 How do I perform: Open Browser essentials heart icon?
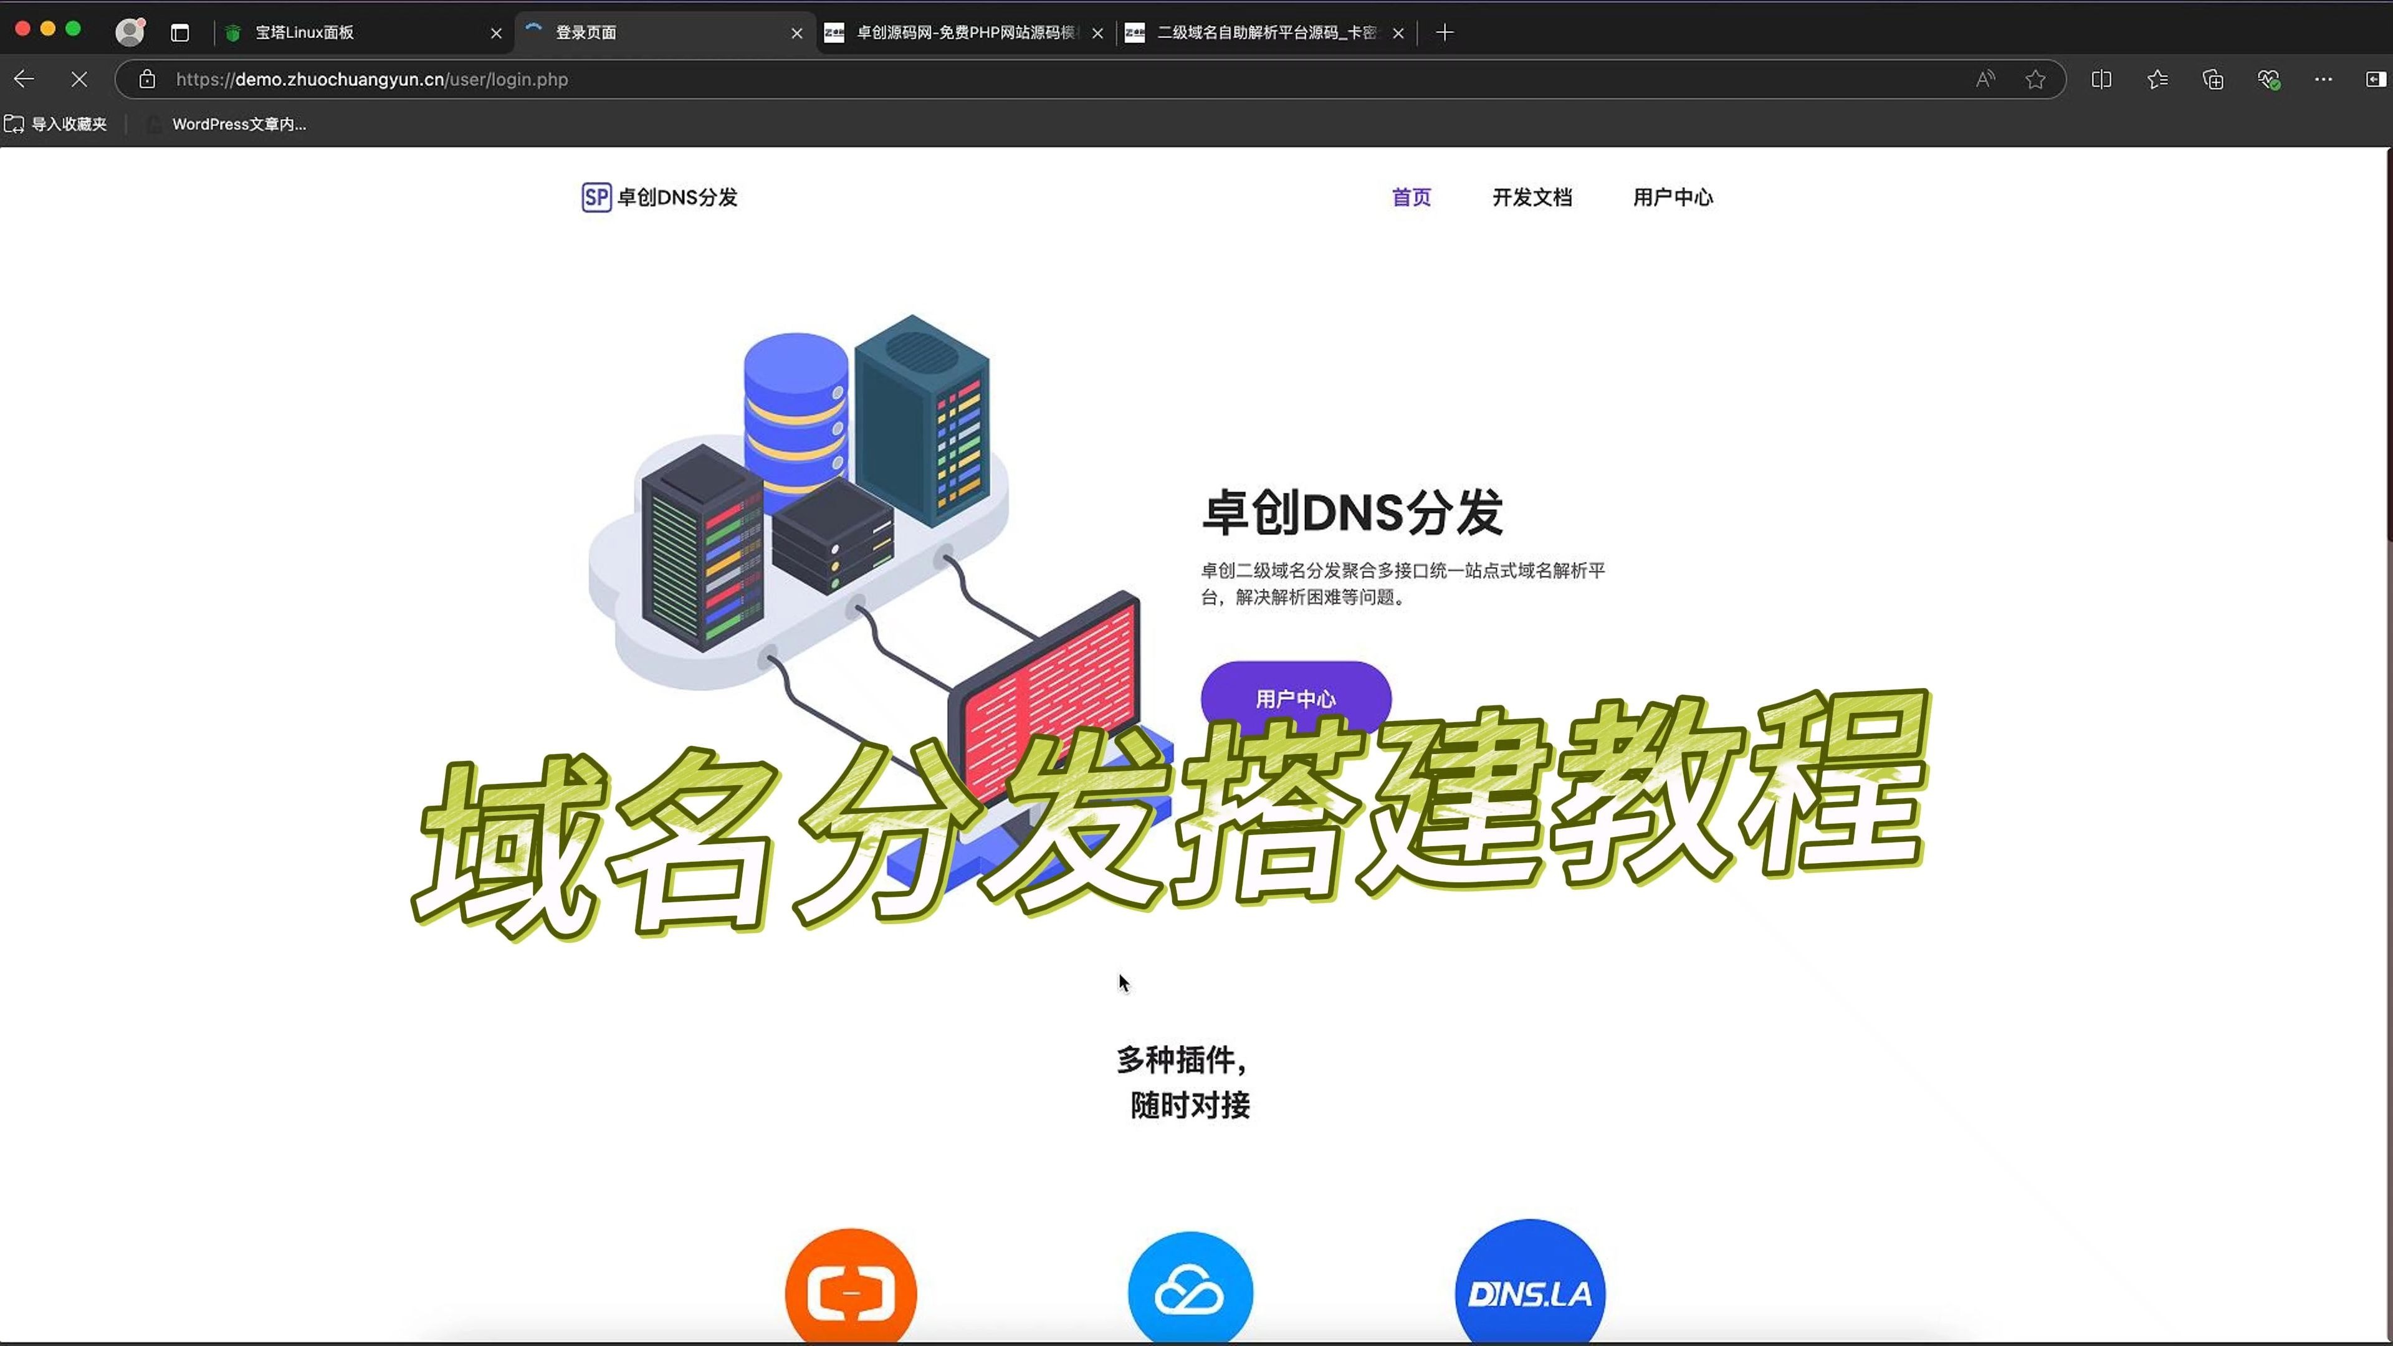(2268, 79)
